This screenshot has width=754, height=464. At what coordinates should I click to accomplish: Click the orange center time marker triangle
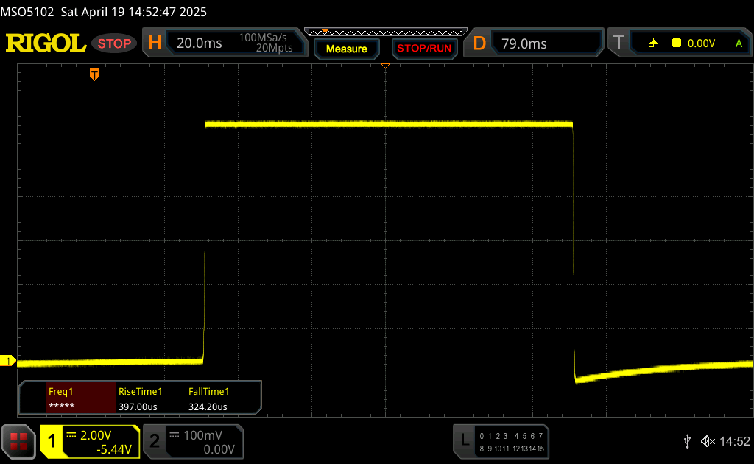[385, 66]
